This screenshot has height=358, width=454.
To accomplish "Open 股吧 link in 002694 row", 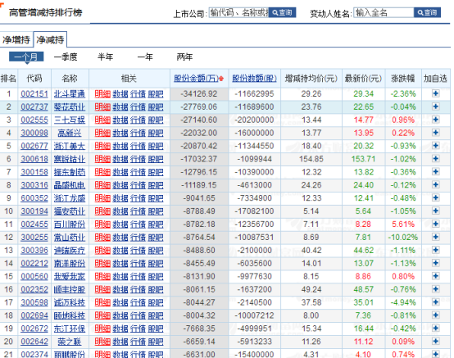I will click(156, 315).
